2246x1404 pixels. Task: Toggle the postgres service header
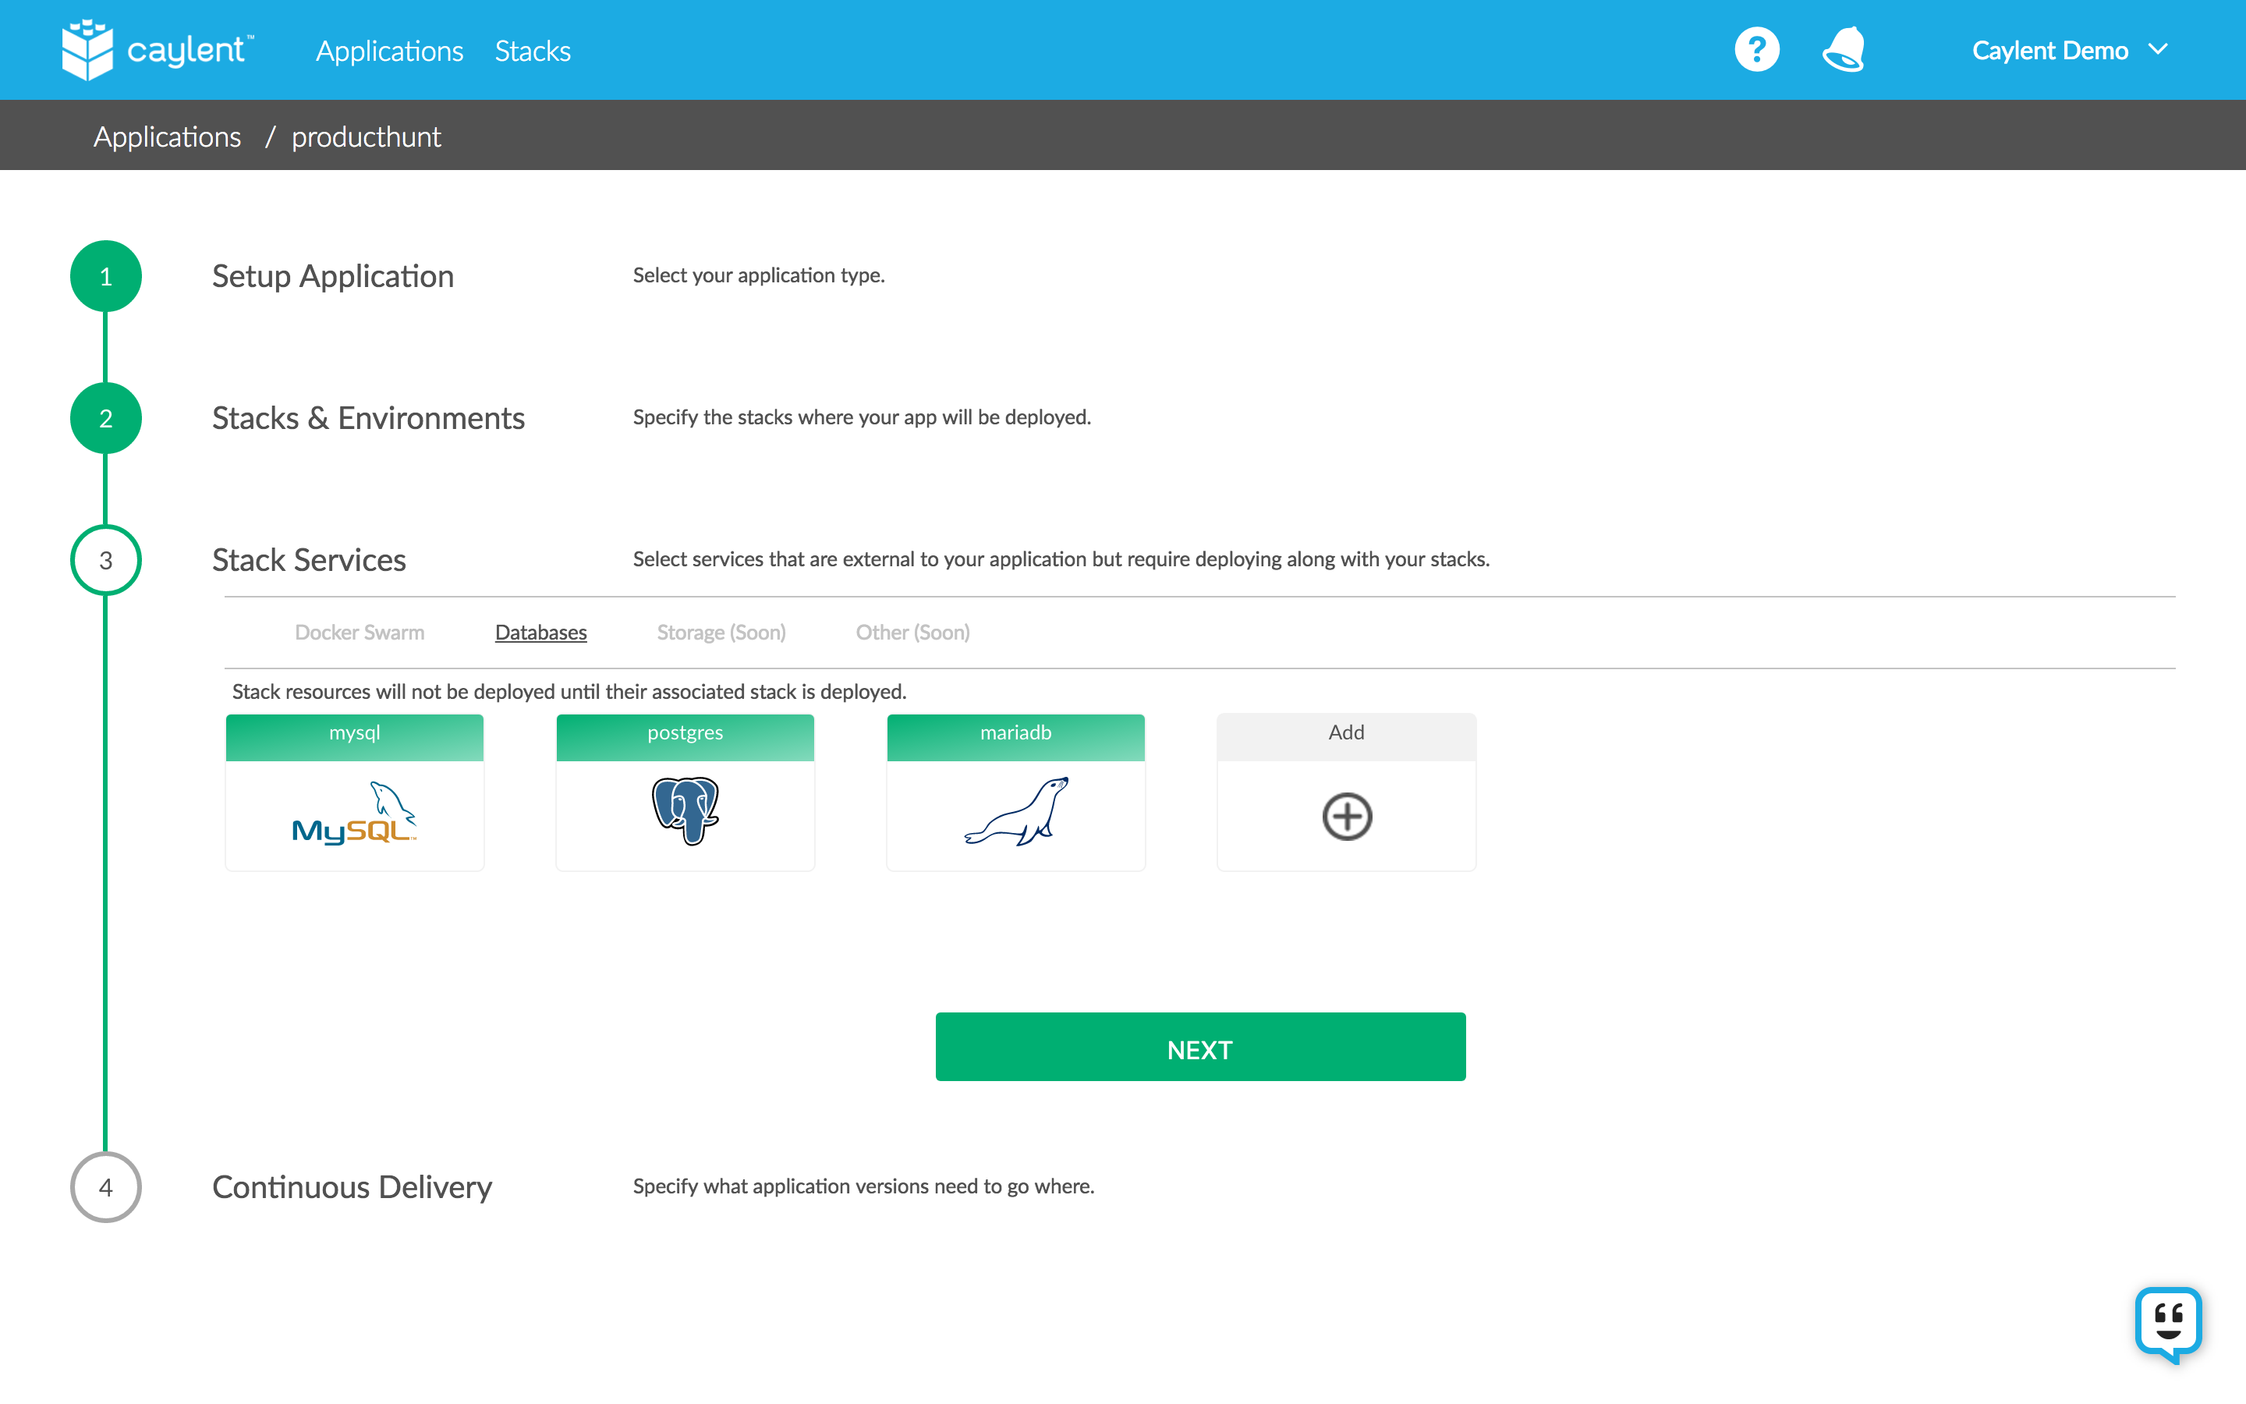point(685,735)
